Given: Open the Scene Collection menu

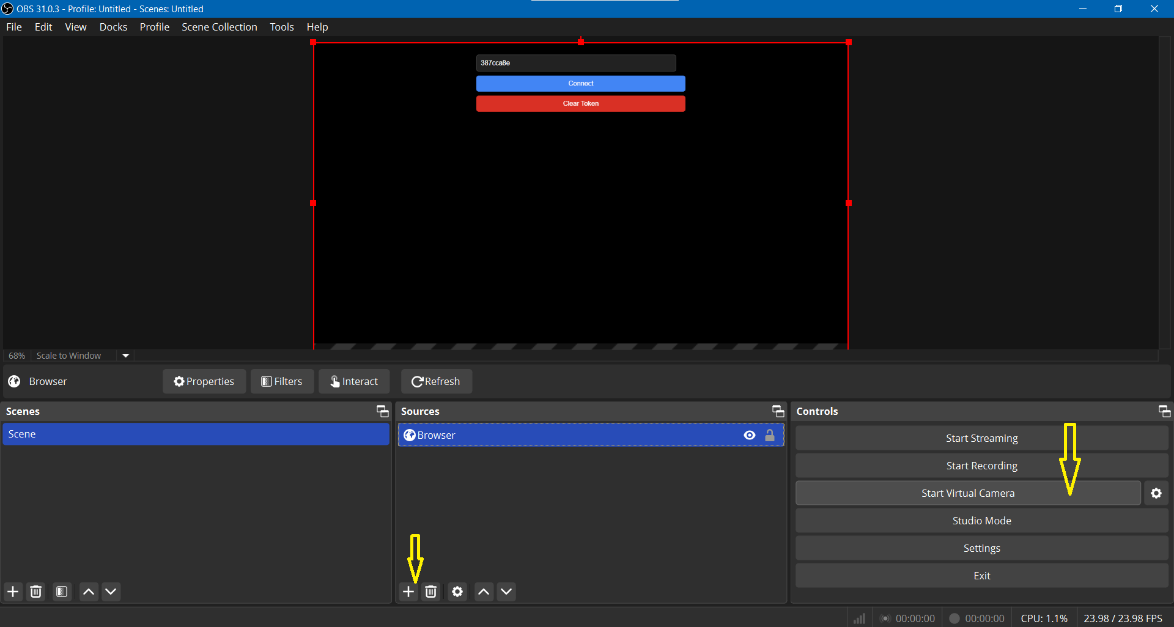Looking at the screenshot, I should tap(220, 27).
